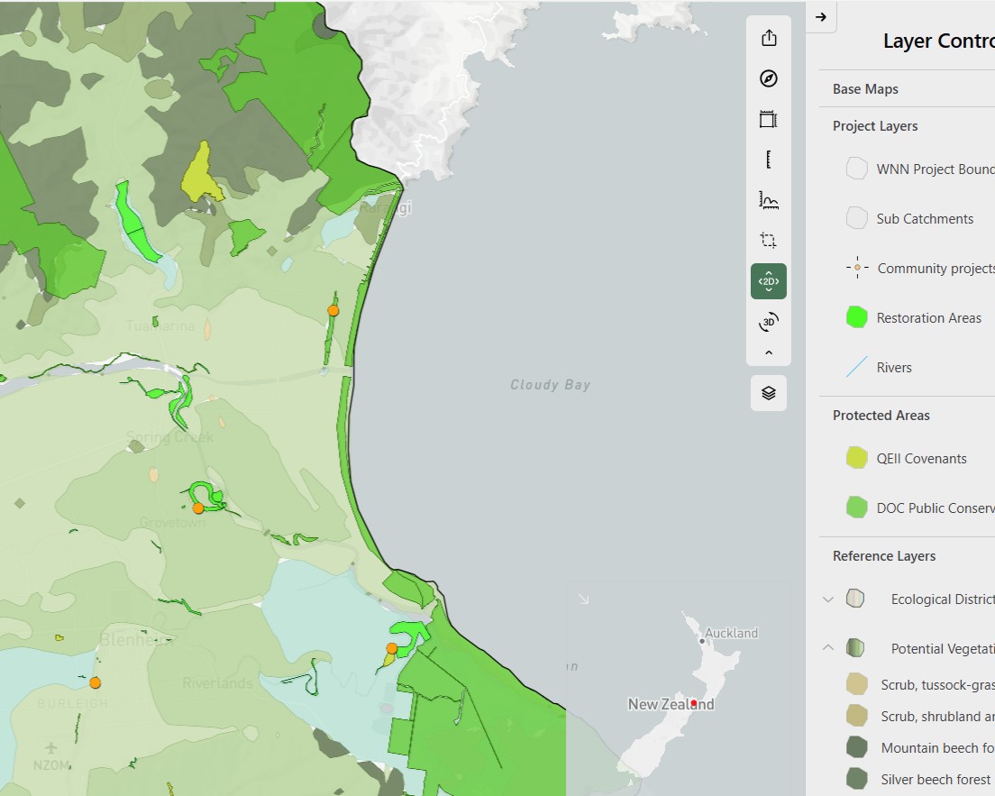Click the yellow QEII covenant polygon on the map
Screen dimensions: 995x796
[x=201, y=175]
